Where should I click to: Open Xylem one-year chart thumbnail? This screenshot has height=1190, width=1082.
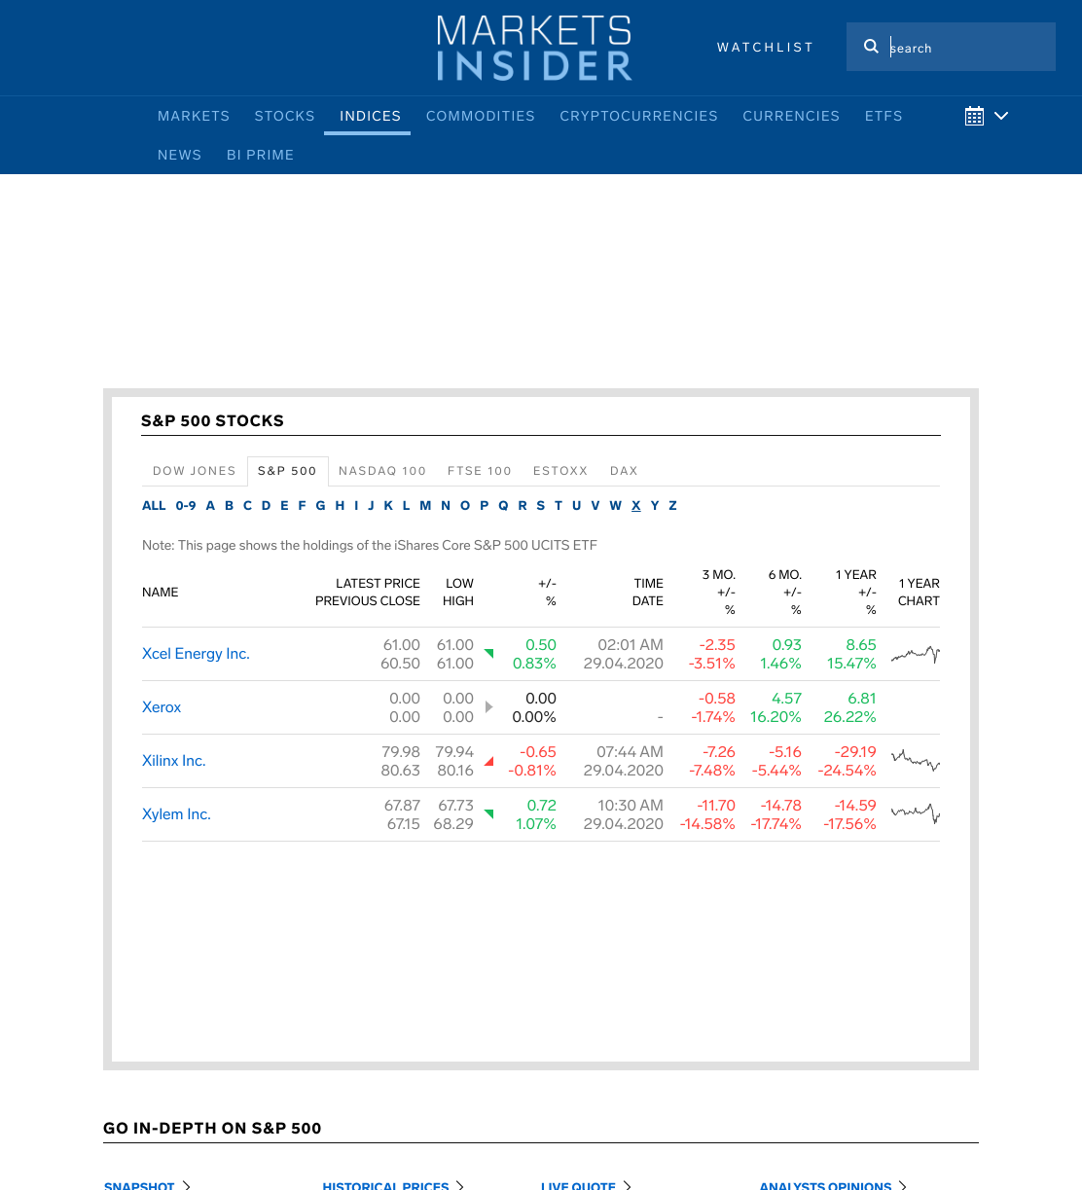tap(916, 813)
